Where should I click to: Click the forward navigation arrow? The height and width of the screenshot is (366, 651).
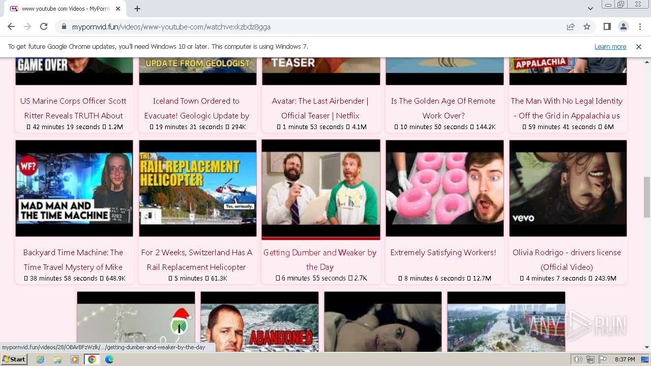pyautogui.click(x=27, y=26)
